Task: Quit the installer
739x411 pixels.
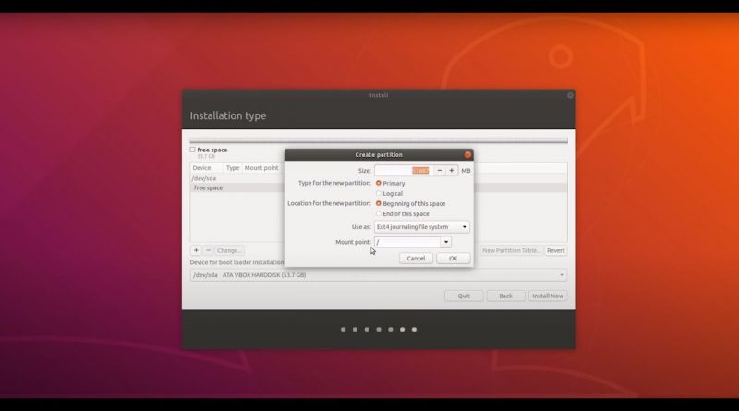Action: (464, 296)
